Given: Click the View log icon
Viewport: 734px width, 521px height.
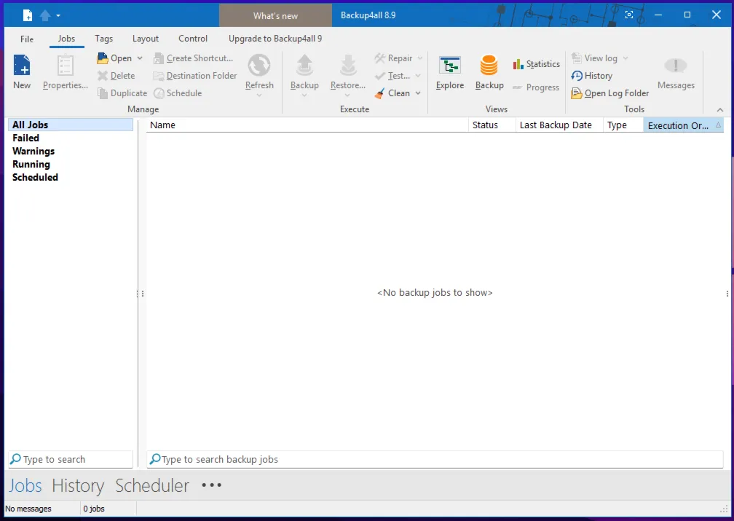Looking at the screenshot, I should pyautogui.click(x=576, y=58).
